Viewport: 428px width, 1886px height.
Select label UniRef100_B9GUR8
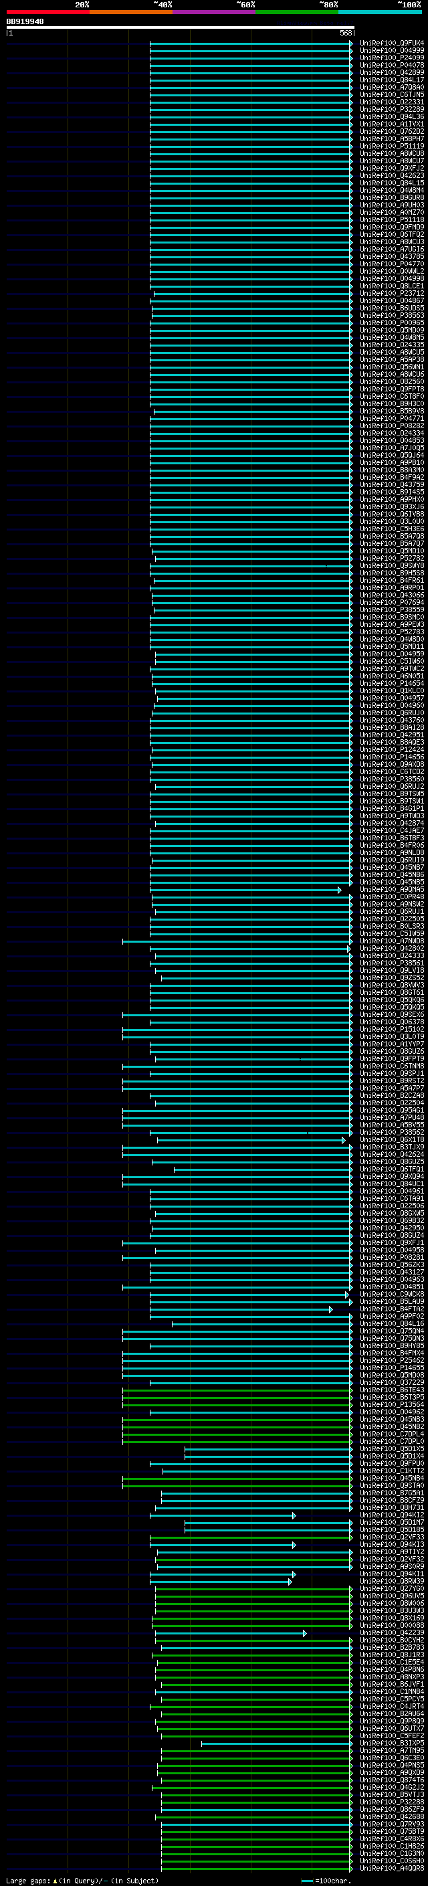tap(392, 197)
